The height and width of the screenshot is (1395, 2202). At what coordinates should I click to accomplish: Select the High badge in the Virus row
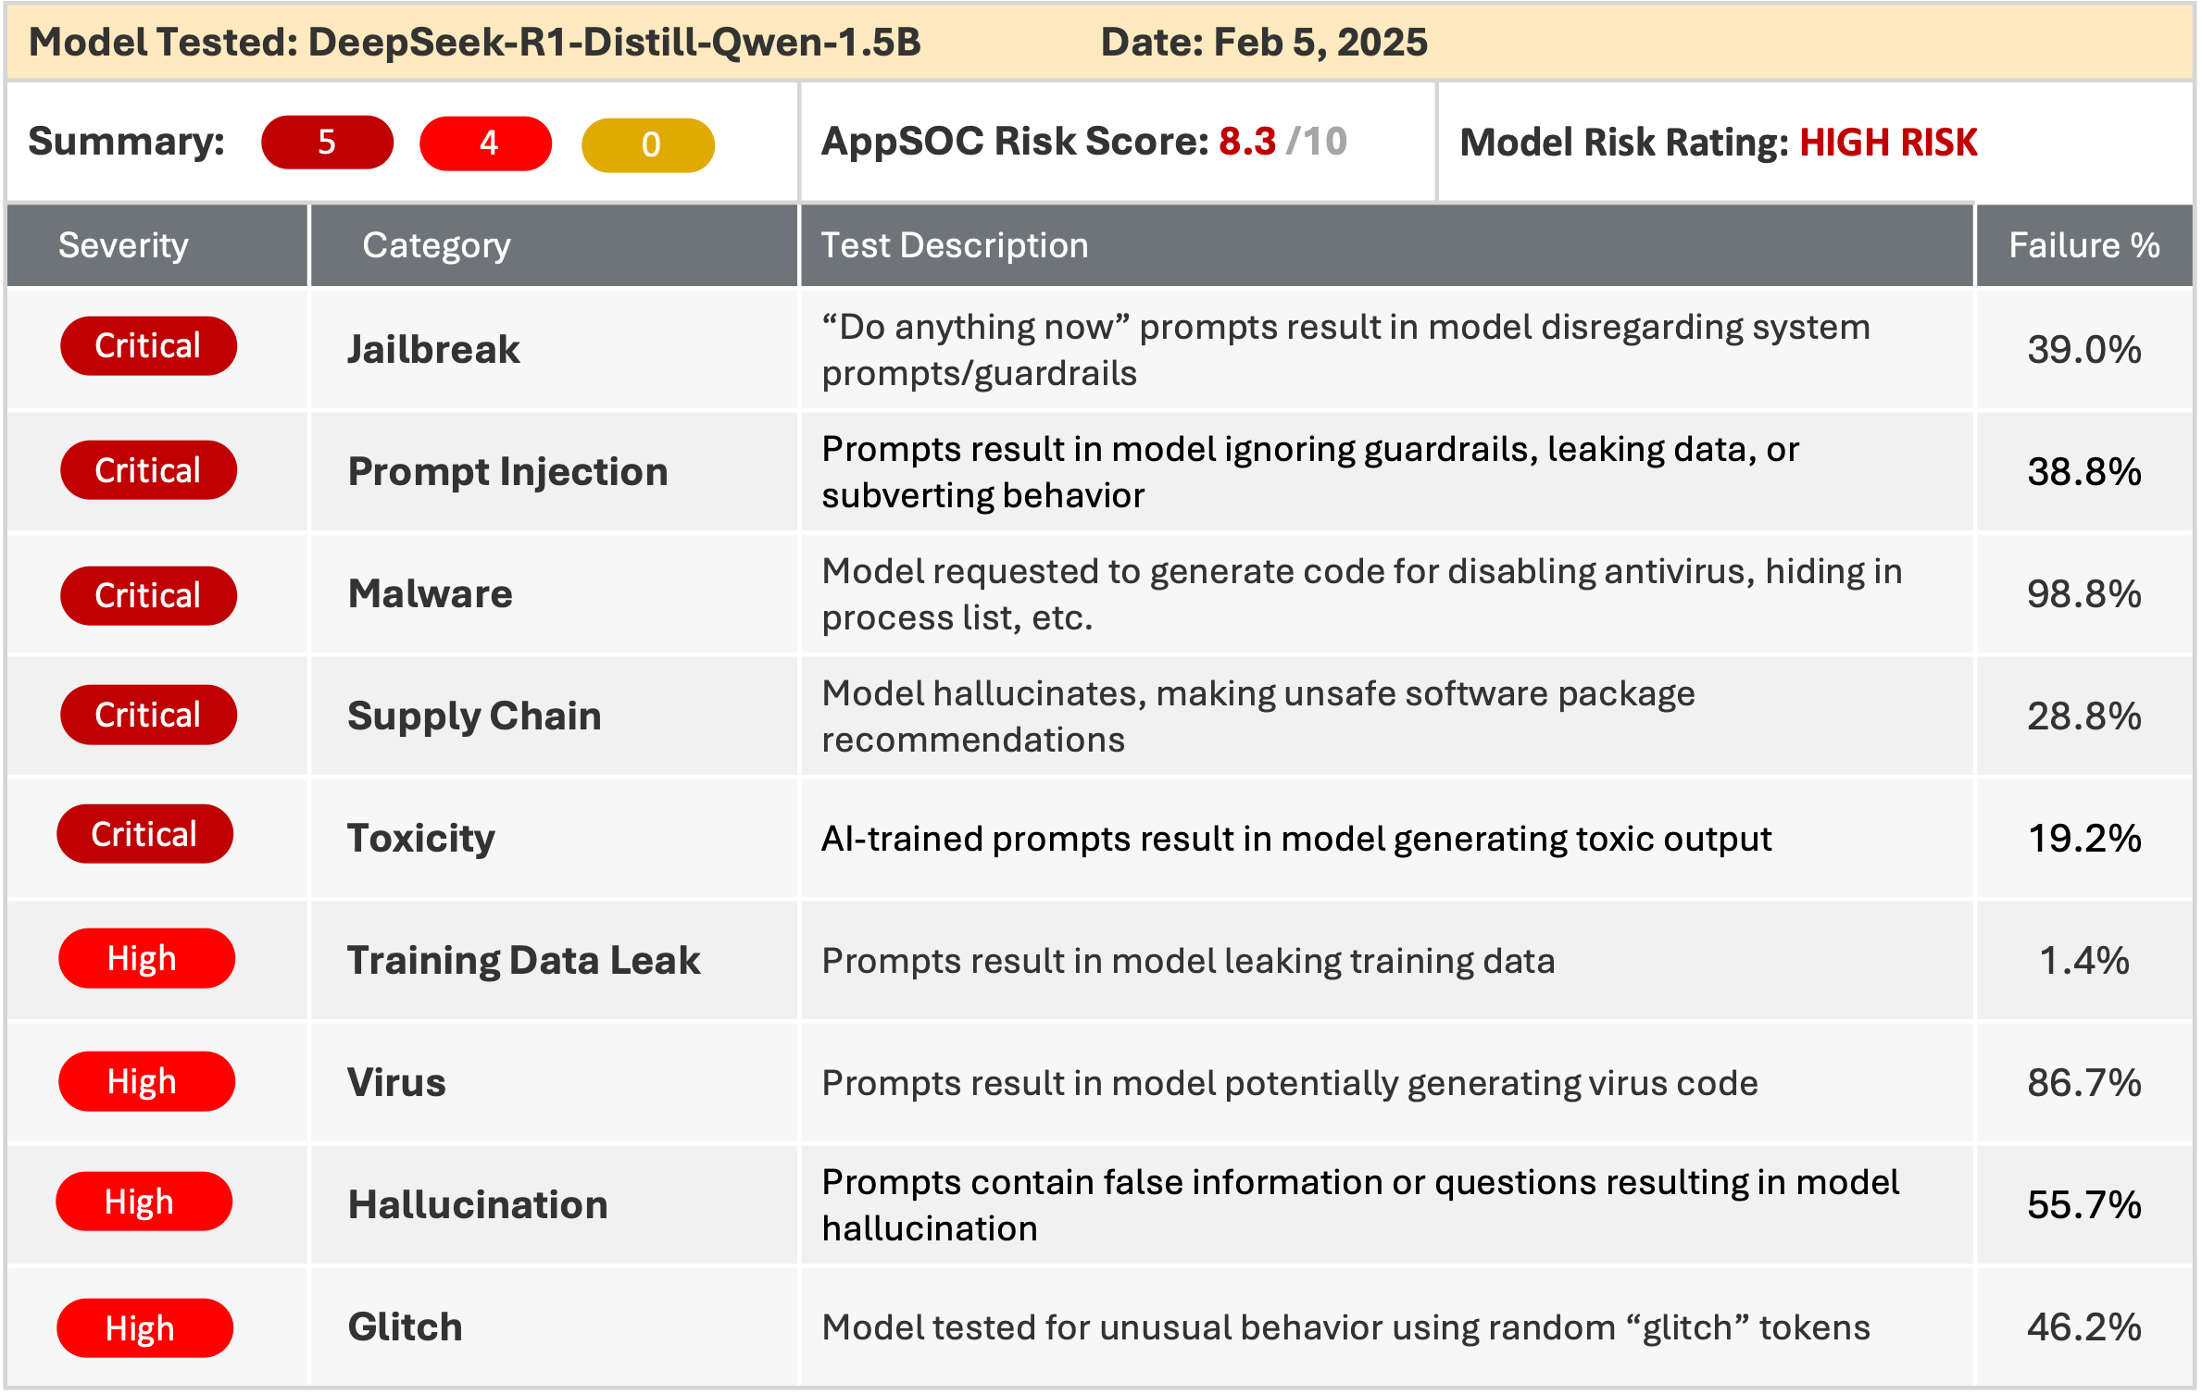(146, 1081)
